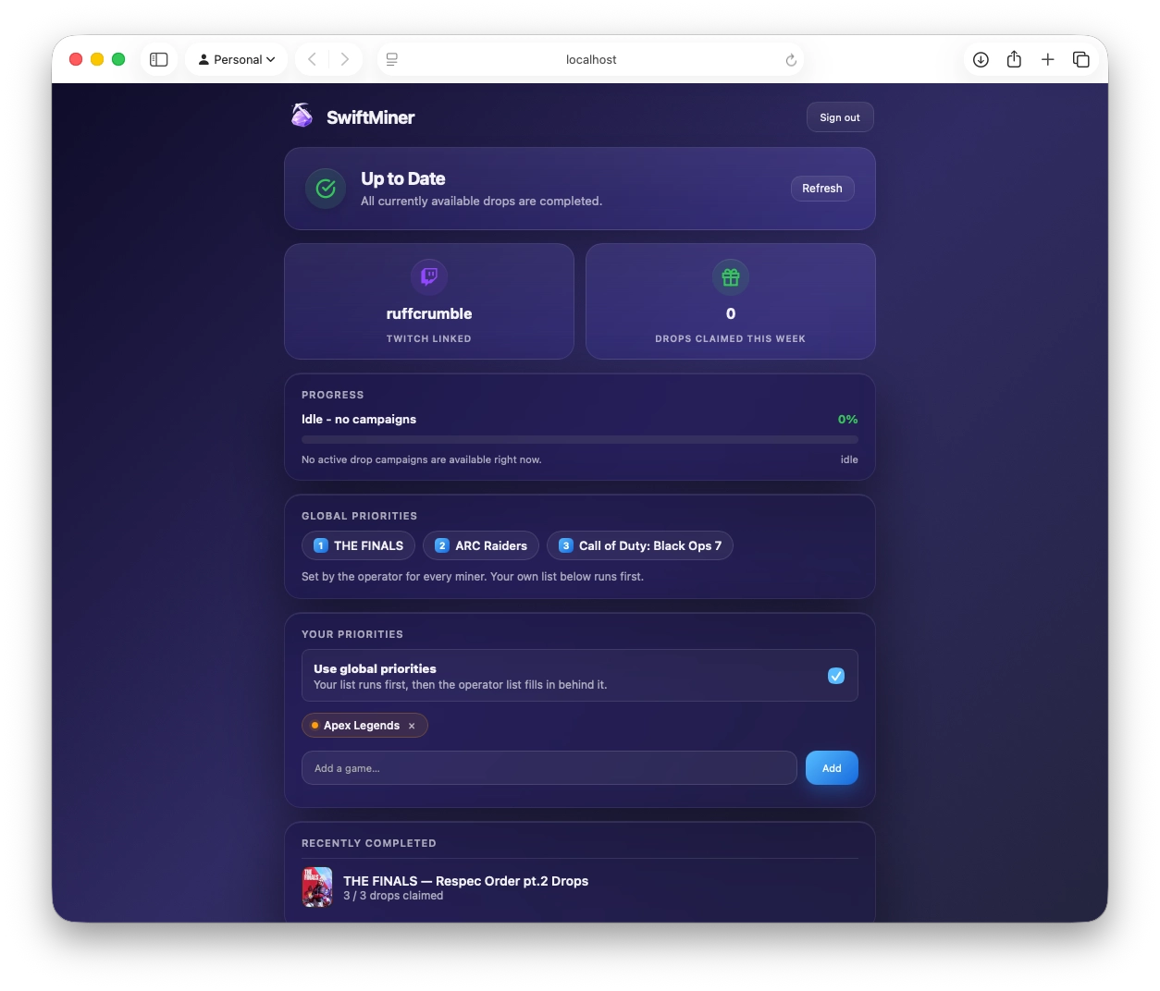Screen dimensions: 1160x991
Task: Click the green checkmark Up to Date icon
Action: pyautogui.click(x=326, y=189)
